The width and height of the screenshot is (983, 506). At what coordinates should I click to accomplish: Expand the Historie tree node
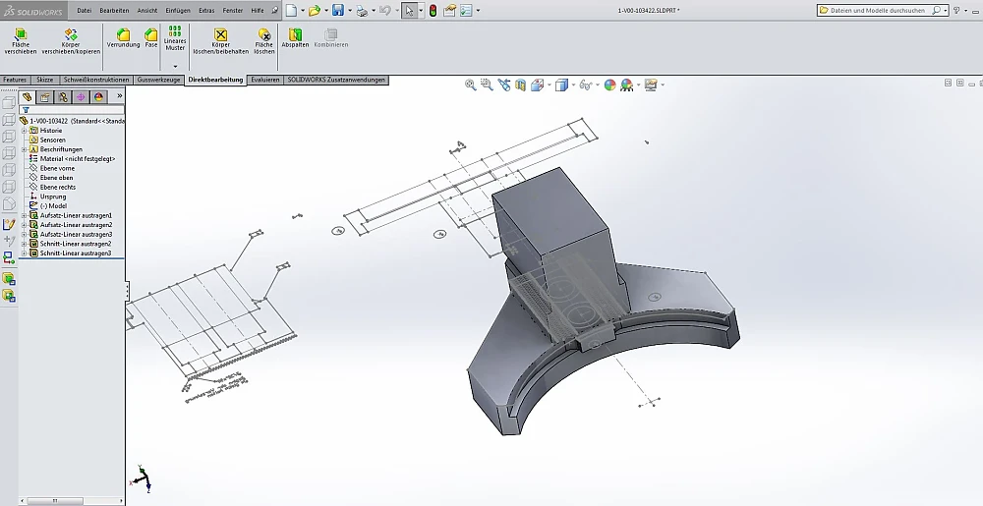(24, 130)
